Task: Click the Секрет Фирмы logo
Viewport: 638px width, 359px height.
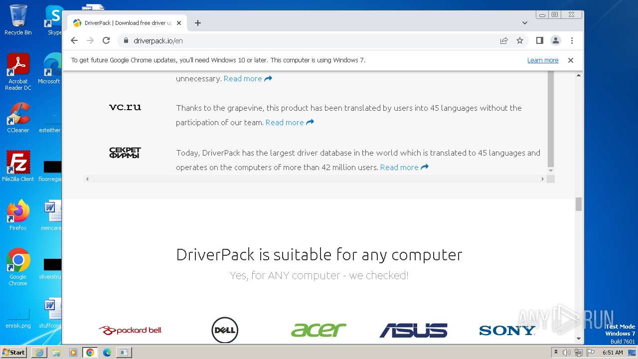Action: coord(125,153)
